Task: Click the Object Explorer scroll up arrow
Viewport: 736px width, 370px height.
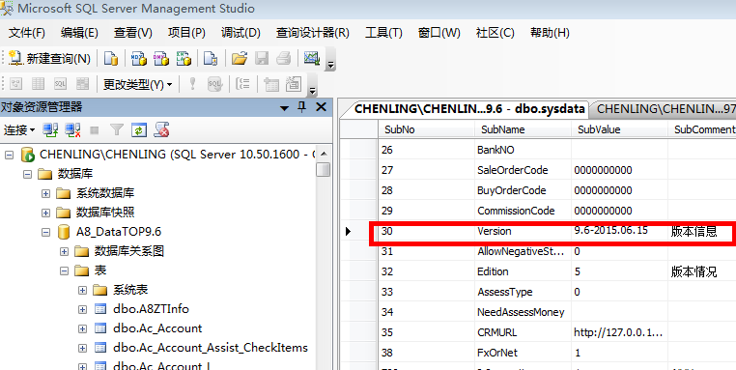Action: point(323,154)
